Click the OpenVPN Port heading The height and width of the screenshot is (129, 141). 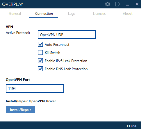(x=18, y=80)
